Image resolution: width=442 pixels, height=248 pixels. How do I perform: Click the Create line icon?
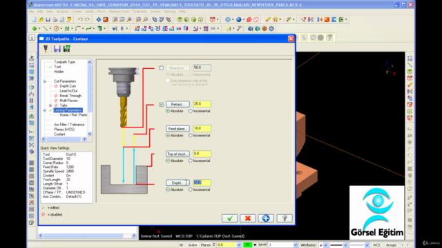point(45,28)
